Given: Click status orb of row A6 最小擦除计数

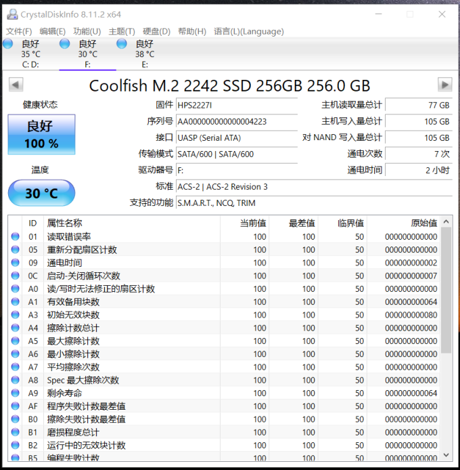Looking at the screenshot, I should (x=16, y=354).
